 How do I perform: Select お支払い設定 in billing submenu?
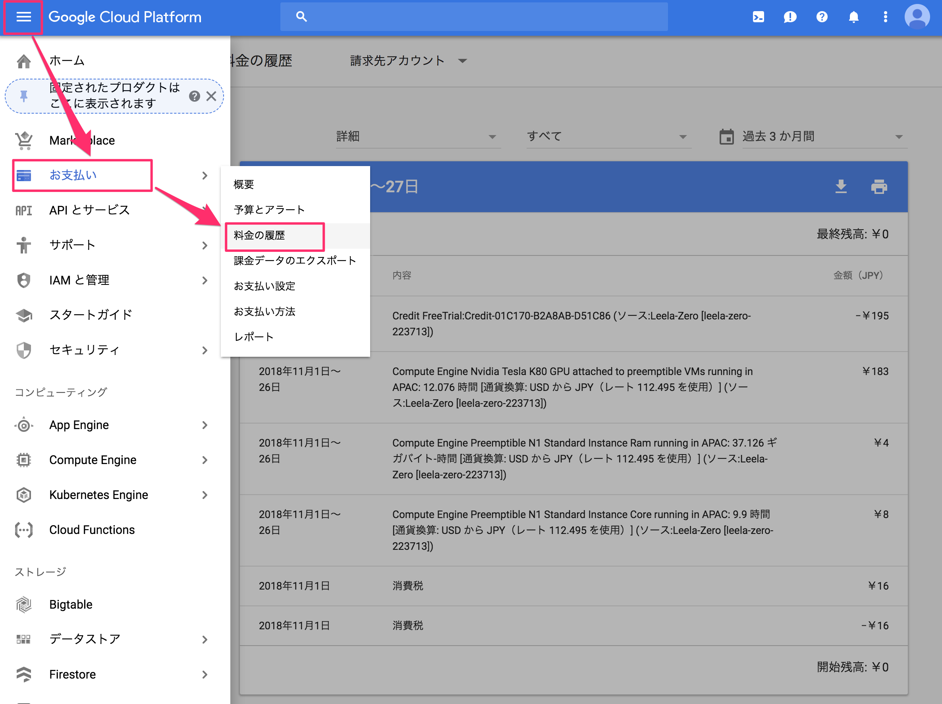pos(295,286)
